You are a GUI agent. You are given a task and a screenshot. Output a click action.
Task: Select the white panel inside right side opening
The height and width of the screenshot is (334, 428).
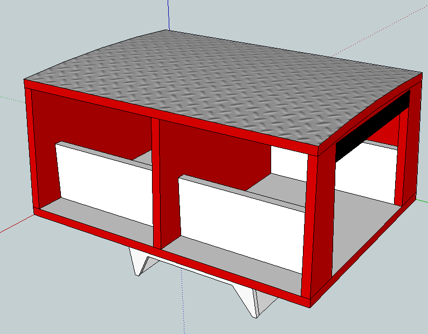367,172
